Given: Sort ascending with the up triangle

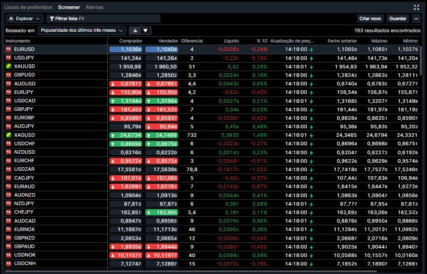Looking at the screenshot, I should [x=135, y=30].
